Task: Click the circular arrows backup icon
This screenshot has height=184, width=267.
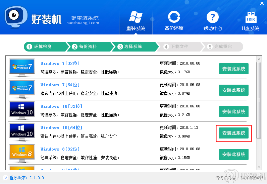Action: click(174, 17)
